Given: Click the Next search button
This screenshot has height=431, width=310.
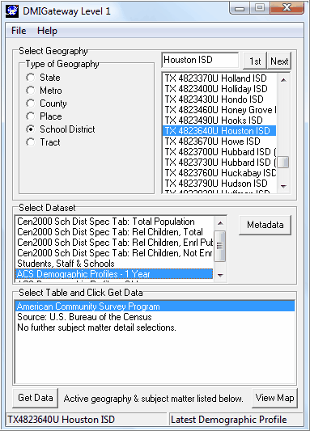Looking at the screenshot, I should (x=279, y=61).
